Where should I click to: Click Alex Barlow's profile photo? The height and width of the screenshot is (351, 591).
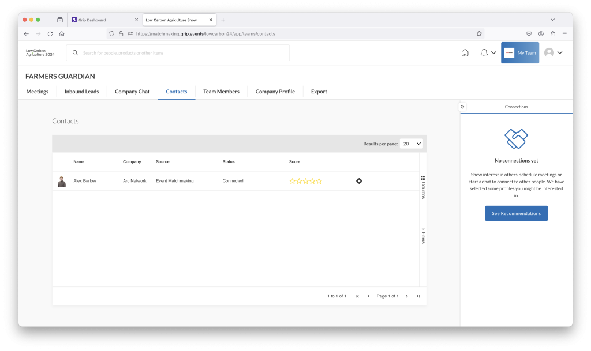point(62,182)
